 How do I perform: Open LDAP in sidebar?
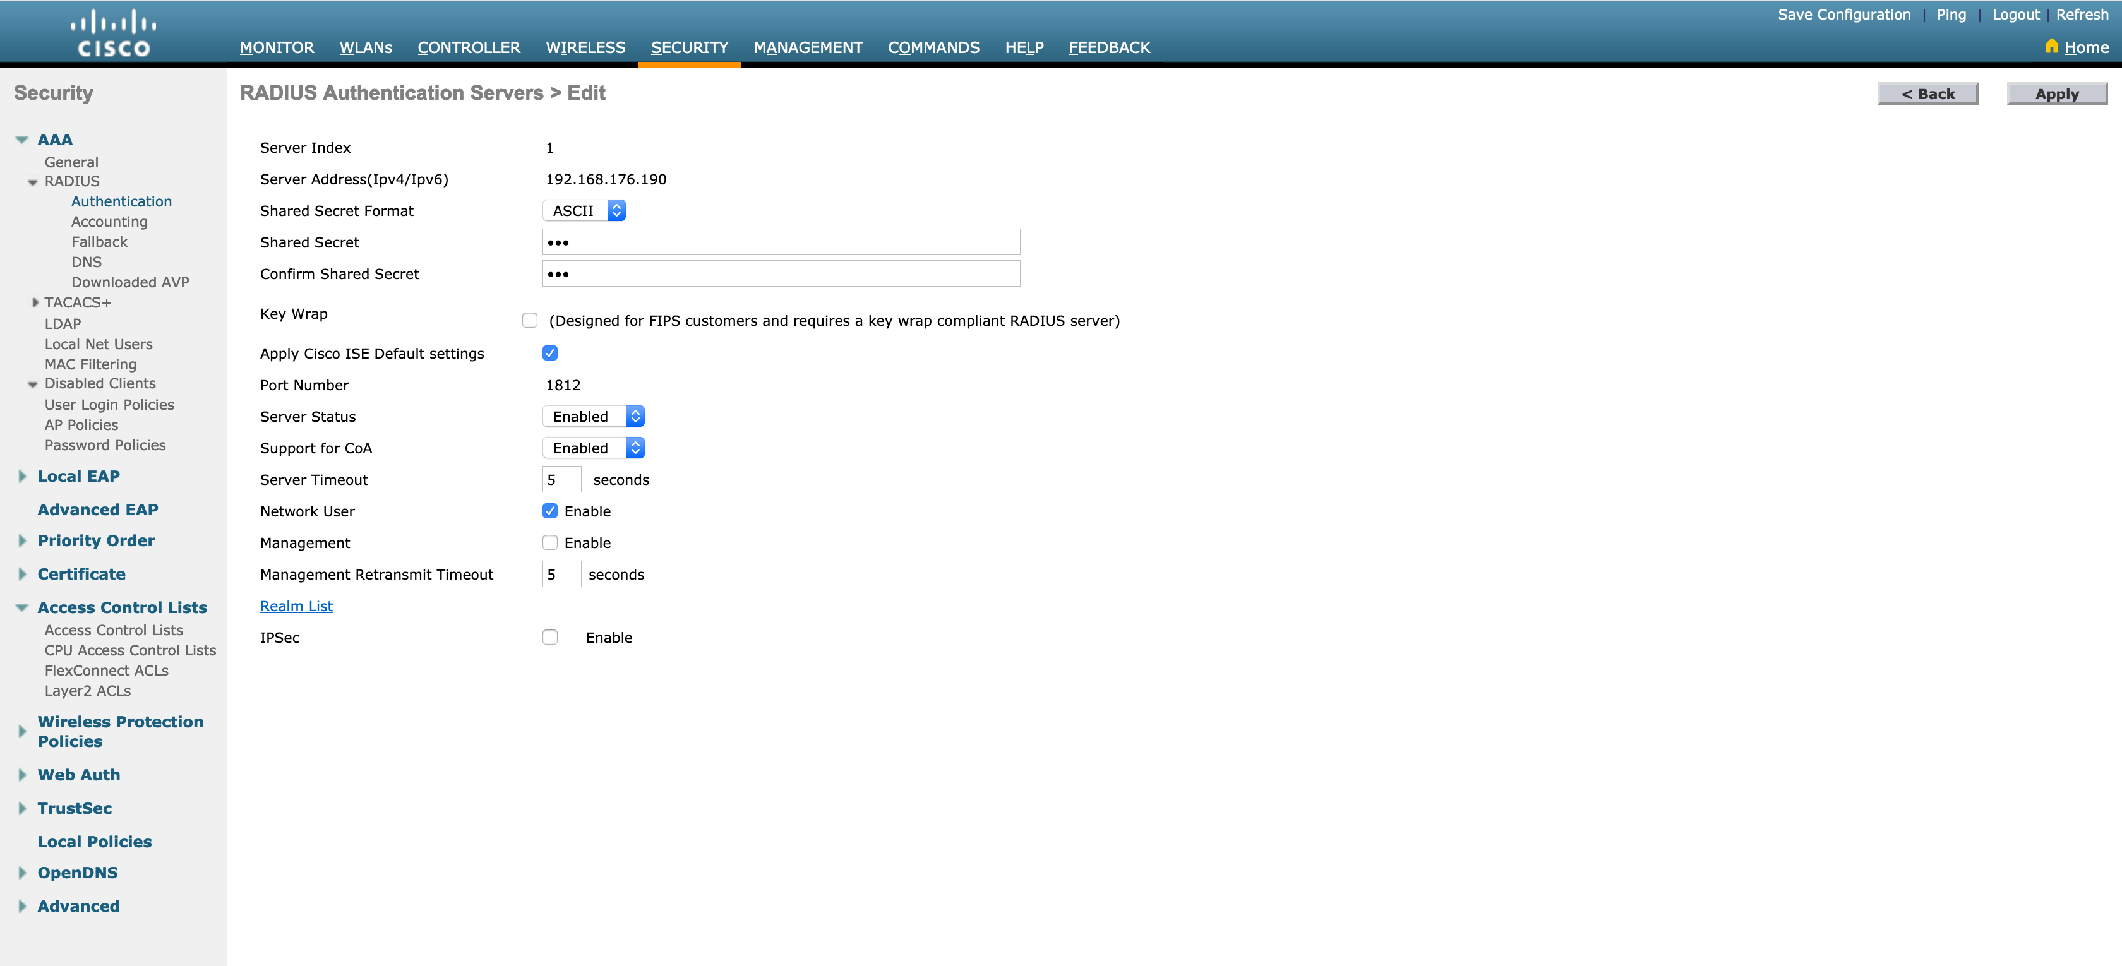pyautogui.click(x=63, y=324)
